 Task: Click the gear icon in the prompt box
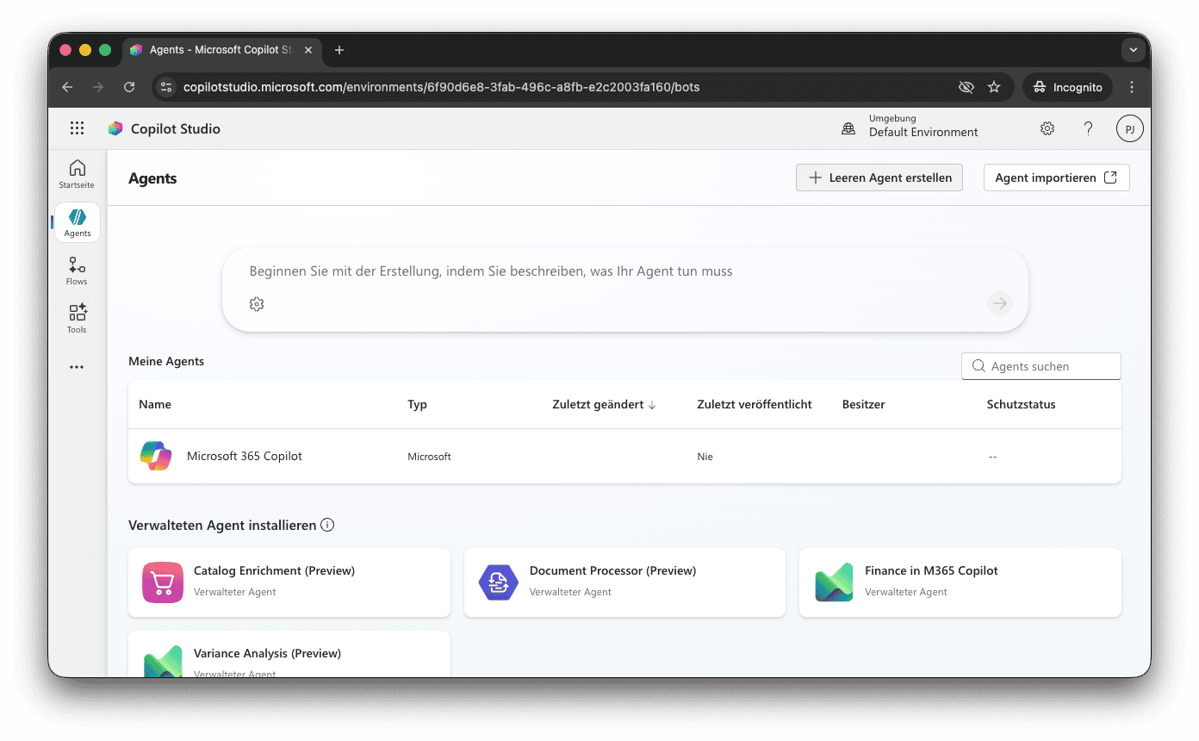coord(257,303)
